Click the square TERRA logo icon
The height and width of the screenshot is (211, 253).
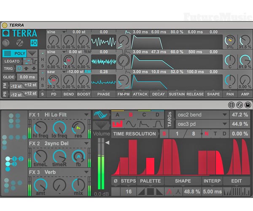(x=6, y=33)
